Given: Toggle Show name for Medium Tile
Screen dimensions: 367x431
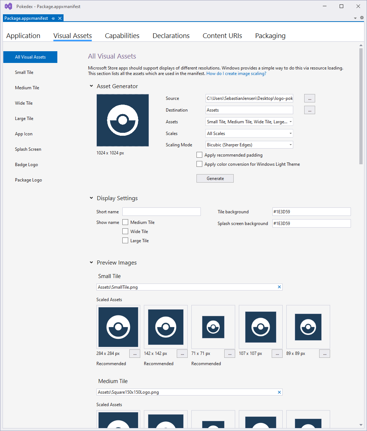Looking at the screenshot, I should point(125,222).
